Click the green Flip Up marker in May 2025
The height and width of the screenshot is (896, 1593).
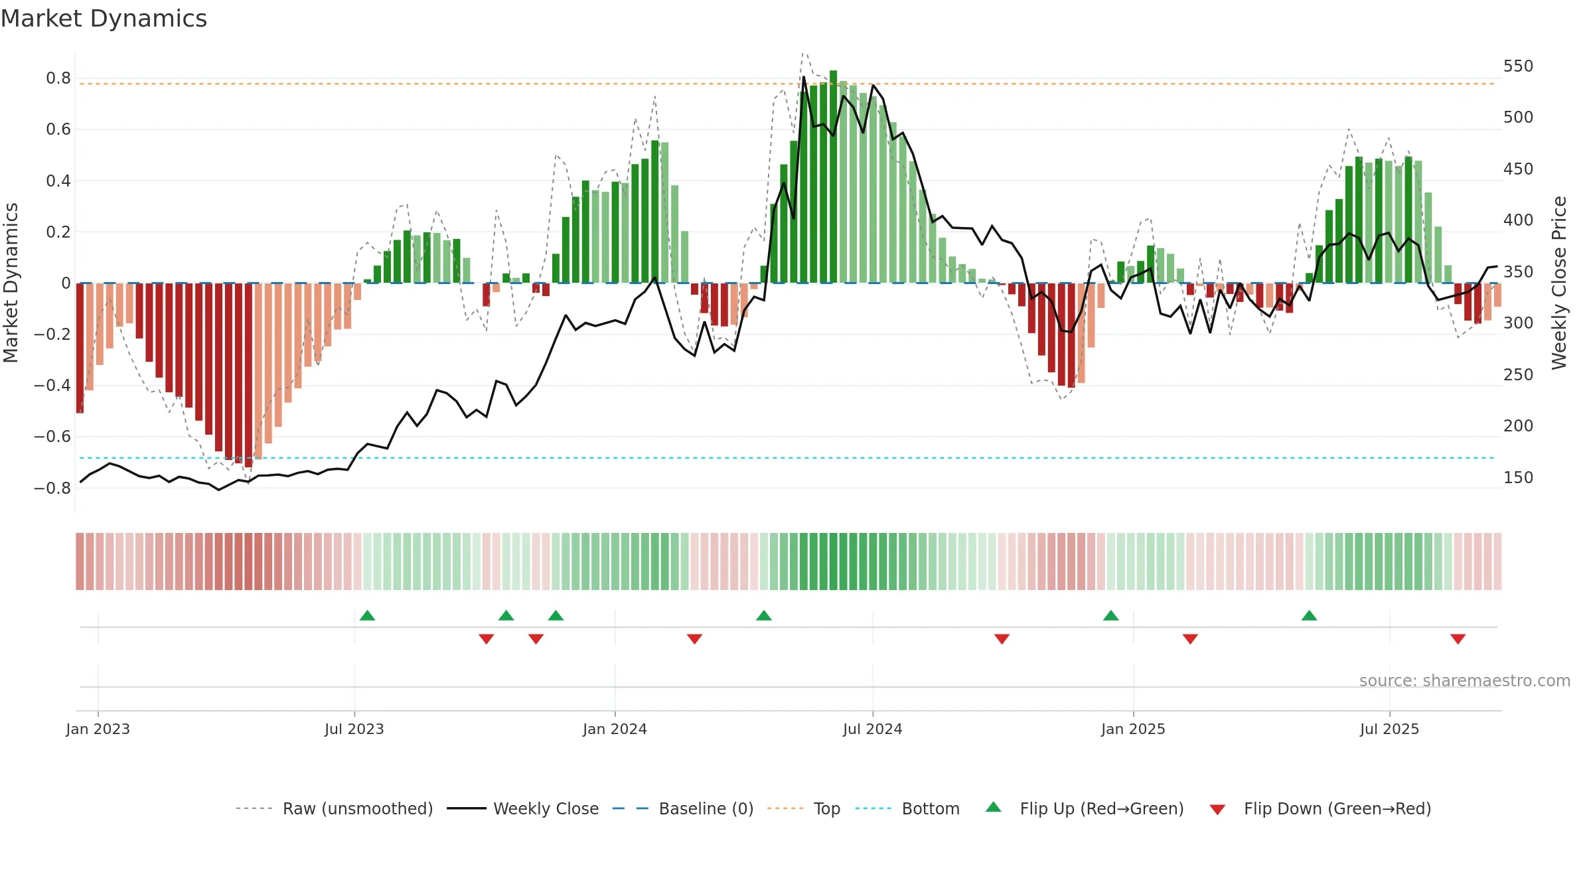tap(1309, 615)
